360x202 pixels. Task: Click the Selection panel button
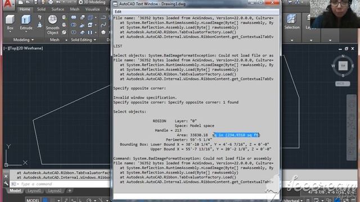pos(292,22)
